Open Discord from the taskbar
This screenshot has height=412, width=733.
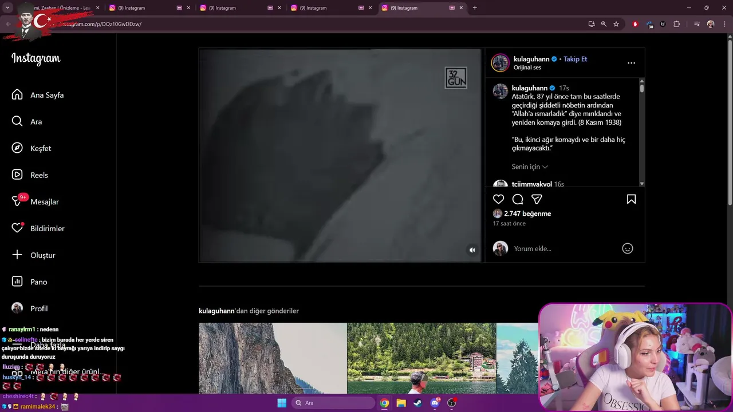(435, 403)
